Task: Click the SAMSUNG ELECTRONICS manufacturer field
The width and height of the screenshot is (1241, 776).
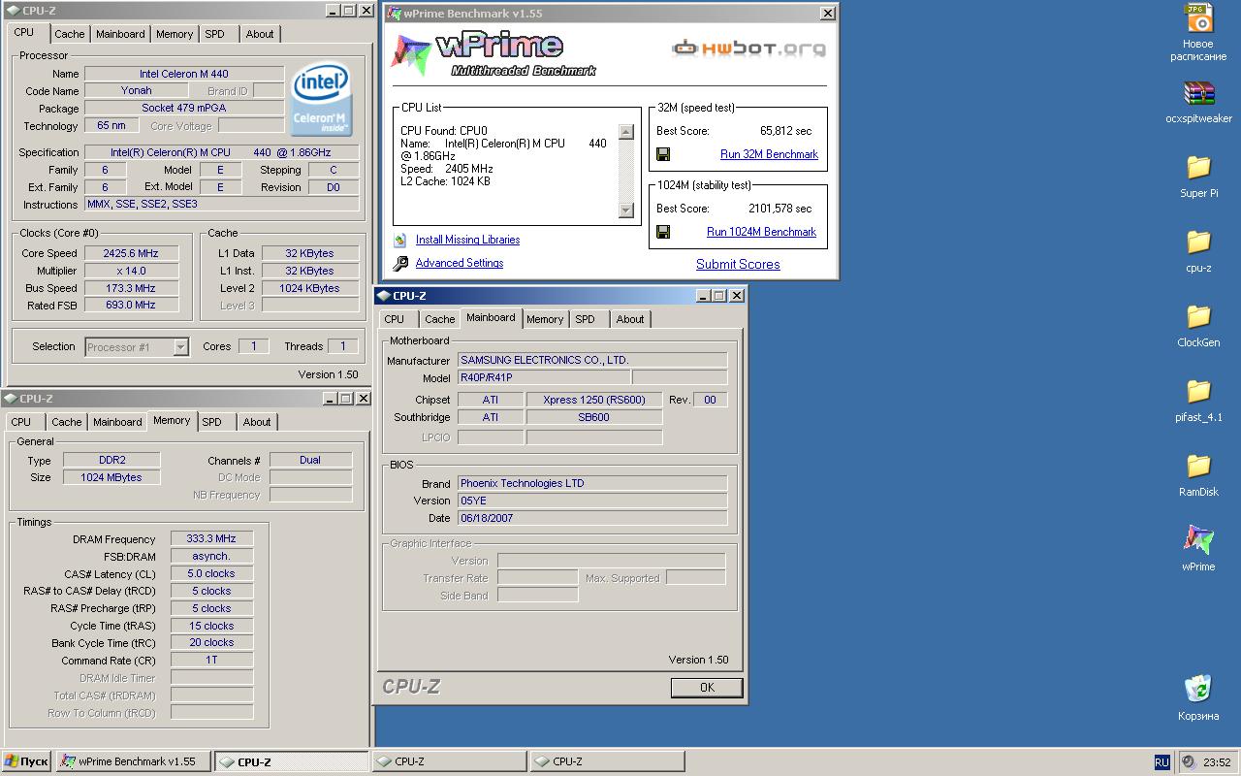Action: [591, 360]
